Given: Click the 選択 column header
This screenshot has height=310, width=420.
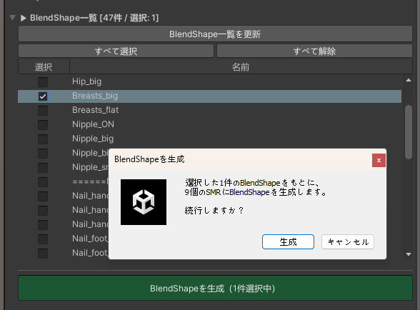Looking at the screenshot, I should 44,66.
